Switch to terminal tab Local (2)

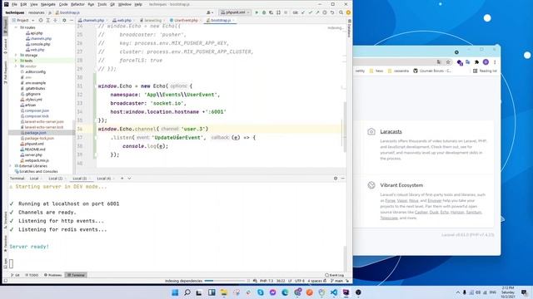point(56,178)
